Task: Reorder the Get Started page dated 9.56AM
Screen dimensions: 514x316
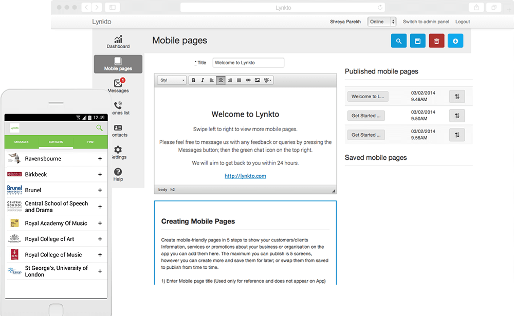Action: 457,135
